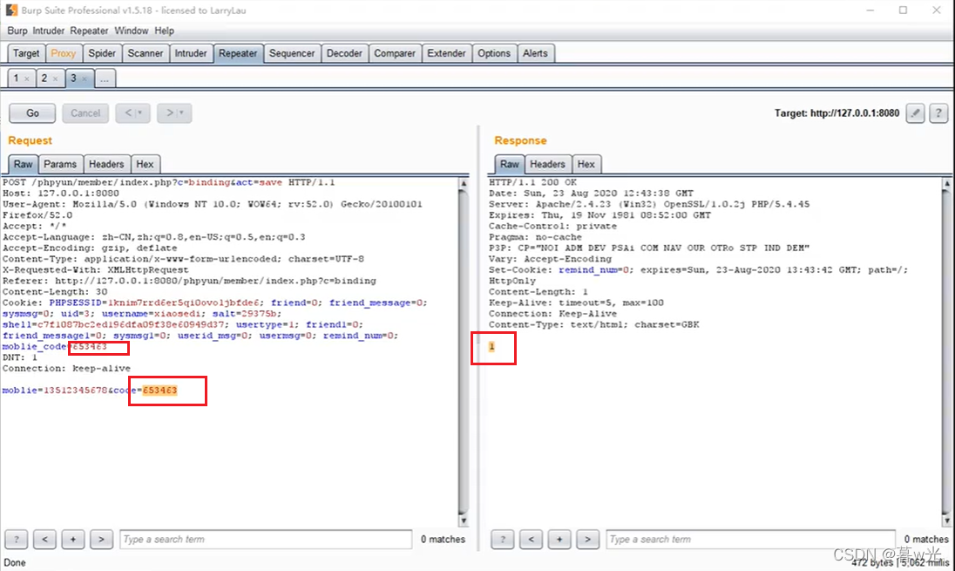This screenshot has height=571, width=955.
Task: Click the Burp Suite logo icon
Action: click(11, 10)
